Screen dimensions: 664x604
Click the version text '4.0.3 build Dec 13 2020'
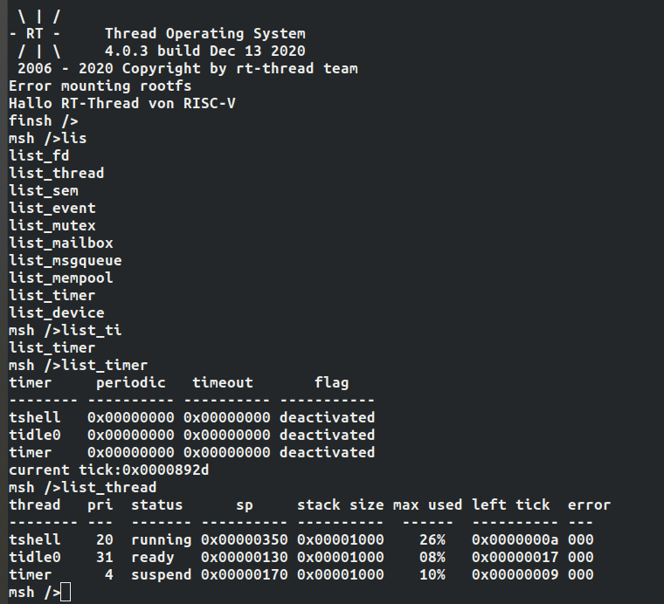pyautogui.click(x=205, y=51)
